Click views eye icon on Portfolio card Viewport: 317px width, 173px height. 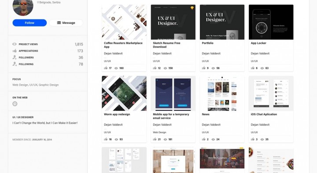click(213, 68)
